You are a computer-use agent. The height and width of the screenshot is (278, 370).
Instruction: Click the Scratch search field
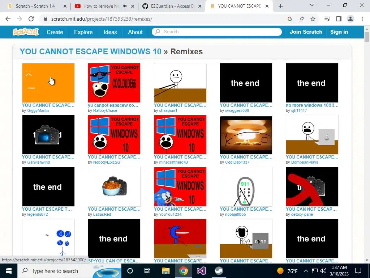[217, 32]
